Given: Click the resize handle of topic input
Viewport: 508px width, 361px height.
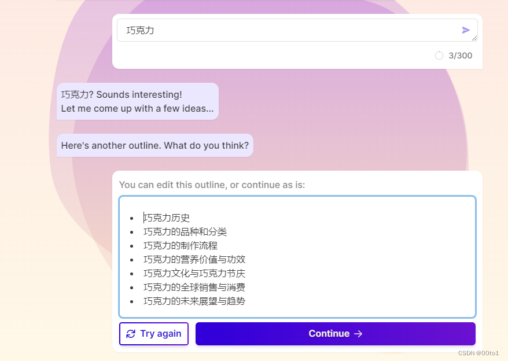Looking at the screenshot, I should click(474, 38).
